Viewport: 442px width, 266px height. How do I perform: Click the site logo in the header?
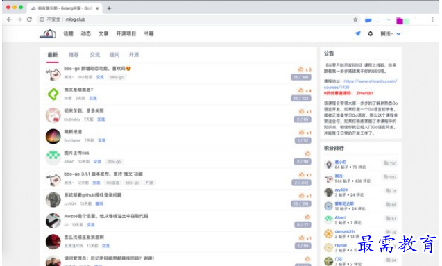[48, 33]
